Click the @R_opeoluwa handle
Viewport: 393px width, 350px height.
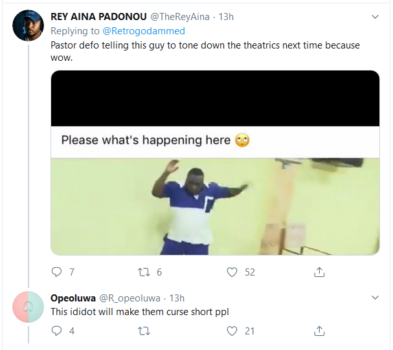pos(131,298)
